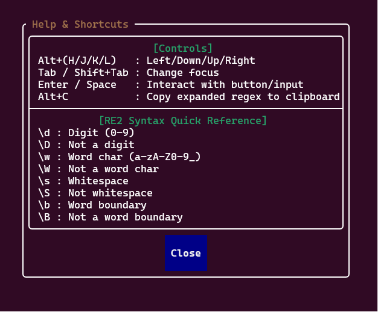The width and height of the screenshot is (378, 312).
Task: Select the \d Digit (0-9) entry
Action: [86, 133]
